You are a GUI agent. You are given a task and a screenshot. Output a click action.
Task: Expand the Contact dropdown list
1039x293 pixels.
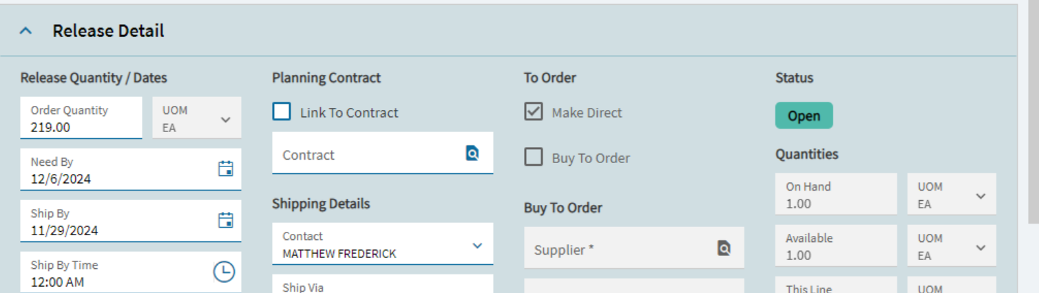click(477, 246)
